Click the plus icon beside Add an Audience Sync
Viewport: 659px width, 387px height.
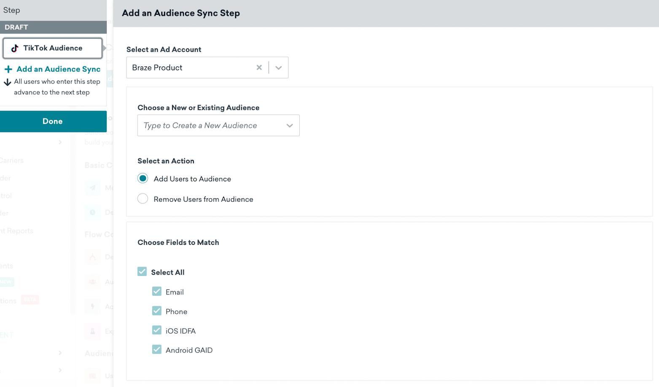8,69
